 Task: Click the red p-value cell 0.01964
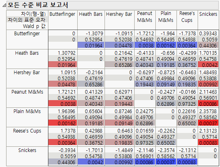(x=63, y=65)
